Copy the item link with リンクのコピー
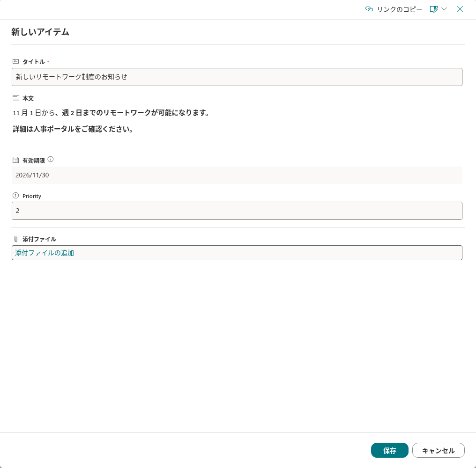The image size is (476, 468). (394, 9)
